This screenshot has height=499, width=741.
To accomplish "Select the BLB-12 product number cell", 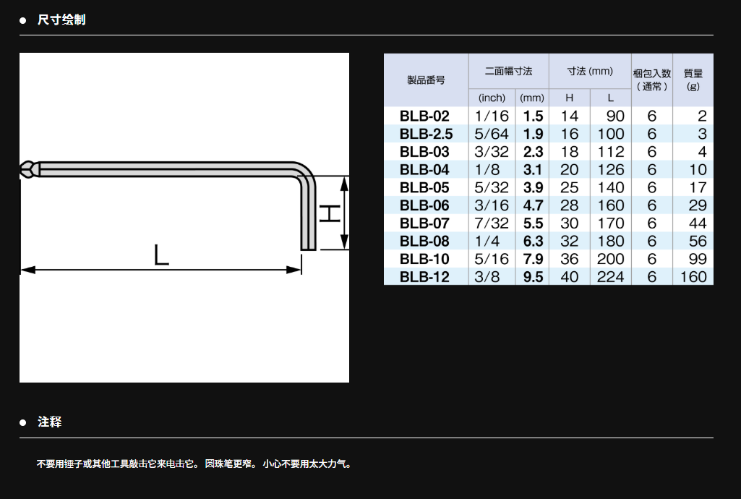I will tap(425, 276).
